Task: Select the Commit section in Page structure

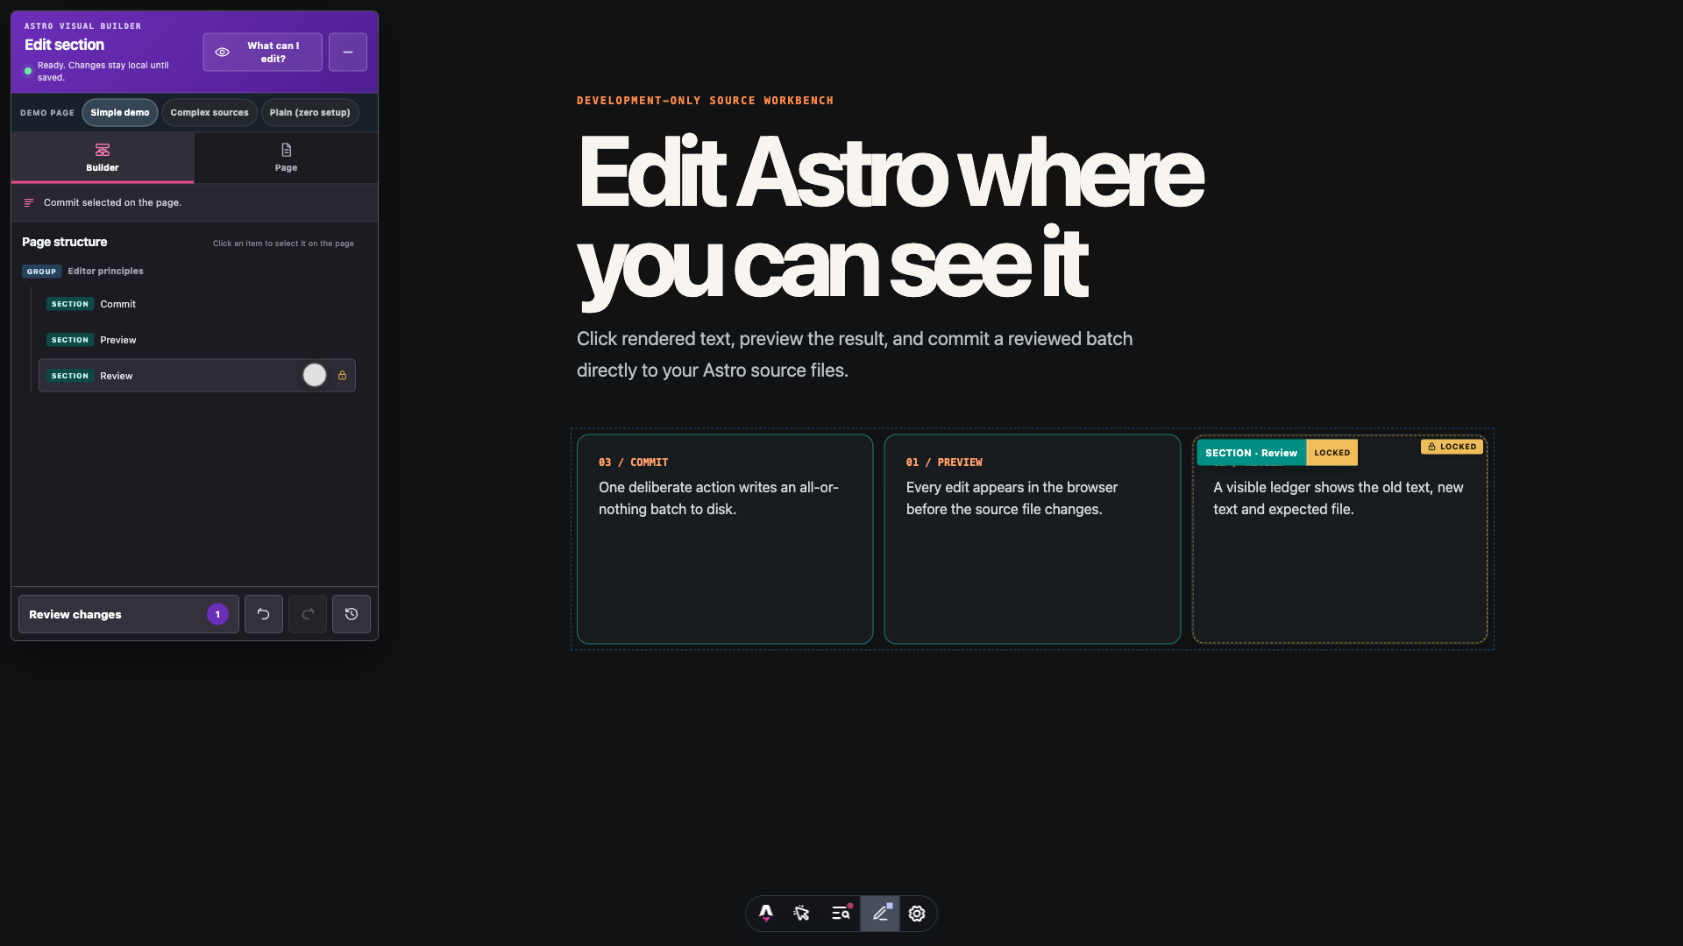Action: (x=197, y=304)
